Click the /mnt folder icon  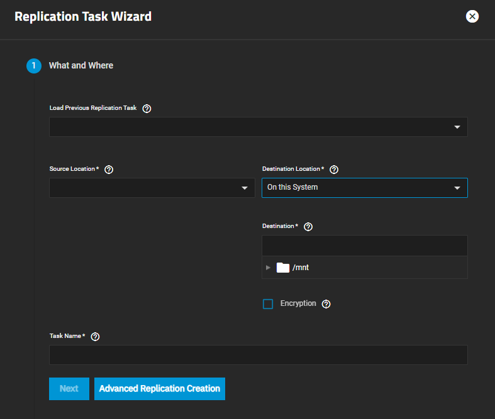[x=283, y=268]
